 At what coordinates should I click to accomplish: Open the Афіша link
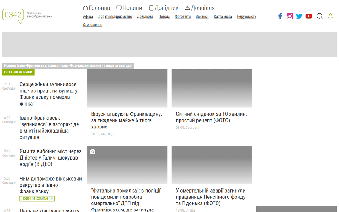(88, 16)
